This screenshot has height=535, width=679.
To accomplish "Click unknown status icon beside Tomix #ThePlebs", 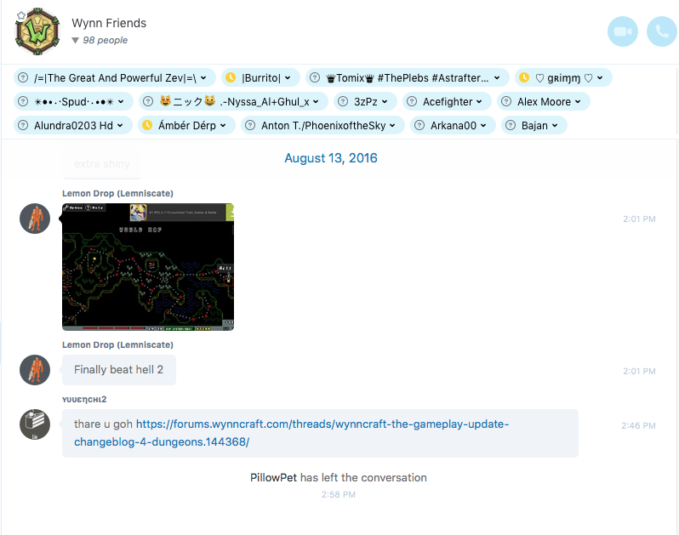I will click(315, 77).
